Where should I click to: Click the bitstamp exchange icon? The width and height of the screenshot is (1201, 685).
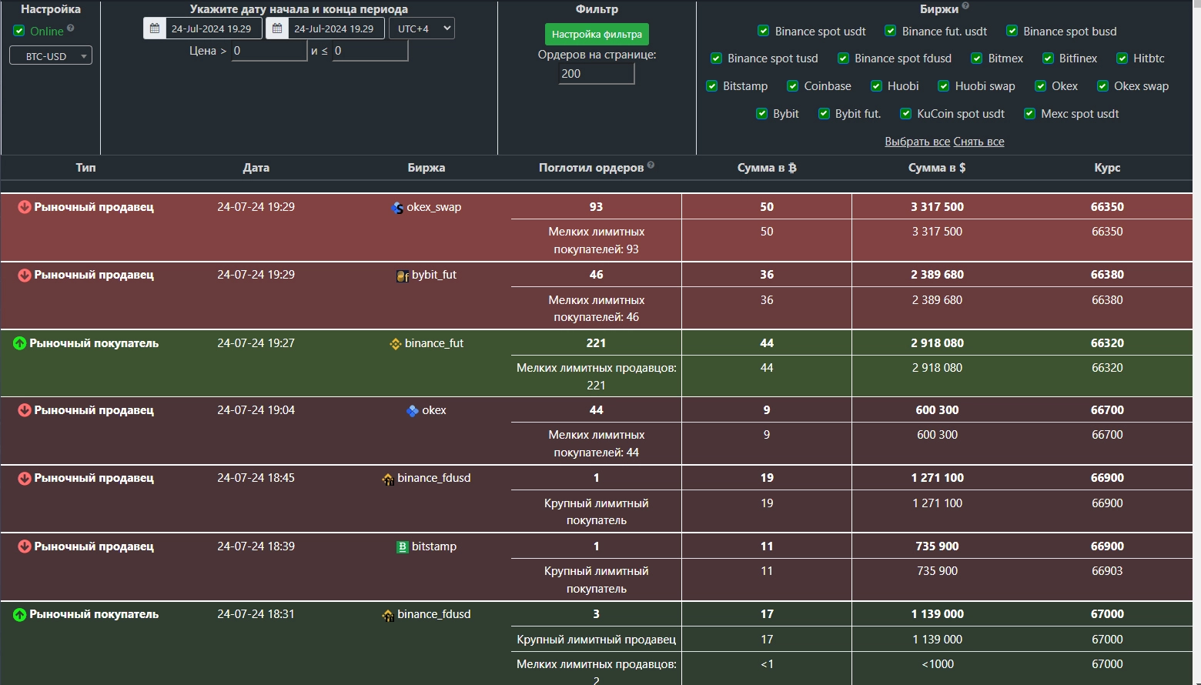[402, 546]
